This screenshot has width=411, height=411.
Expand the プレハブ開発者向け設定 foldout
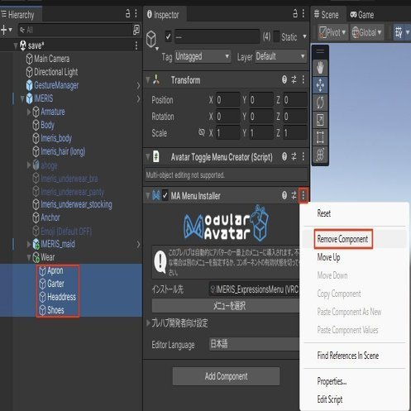tap(148, 323)
